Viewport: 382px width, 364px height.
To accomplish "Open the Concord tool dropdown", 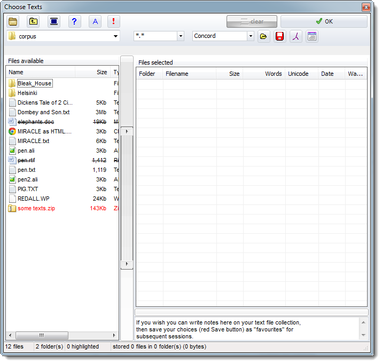I will click(251, 36).
